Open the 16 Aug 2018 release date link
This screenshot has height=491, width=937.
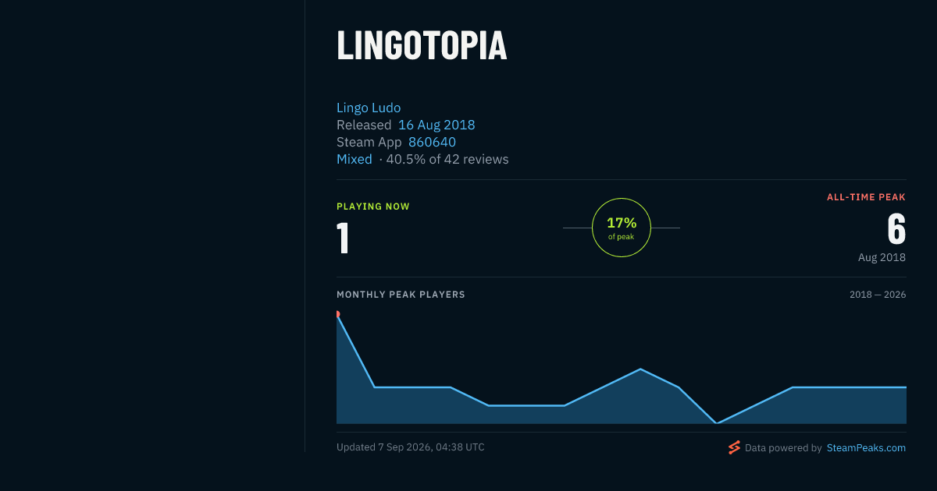pos(436,125)
